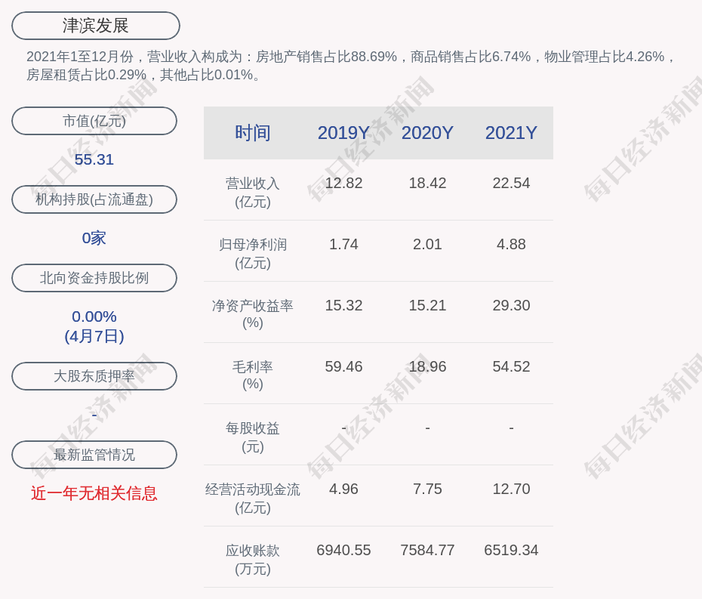The width and height of the screenshot is (702, 599).
Task: Click the cash flow value 4.96
Action: tap(343, 489)
